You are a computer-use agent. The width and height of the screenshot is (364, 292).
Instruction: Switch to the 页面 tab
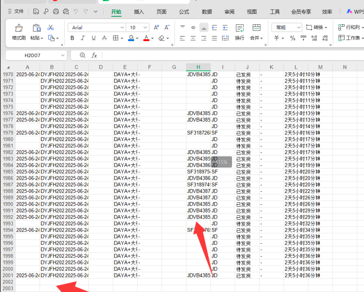pos(161,12)
